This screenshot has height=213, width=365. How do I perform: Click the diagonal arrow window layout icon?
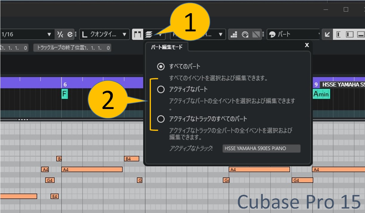[327, 35]
